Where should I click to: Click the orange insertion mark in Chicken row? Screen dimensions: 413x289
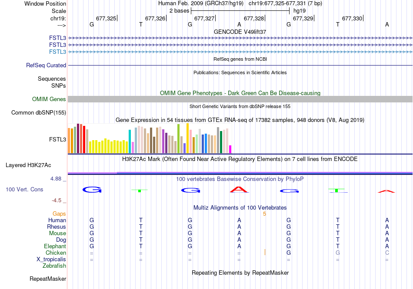click(x=265, y=253)
